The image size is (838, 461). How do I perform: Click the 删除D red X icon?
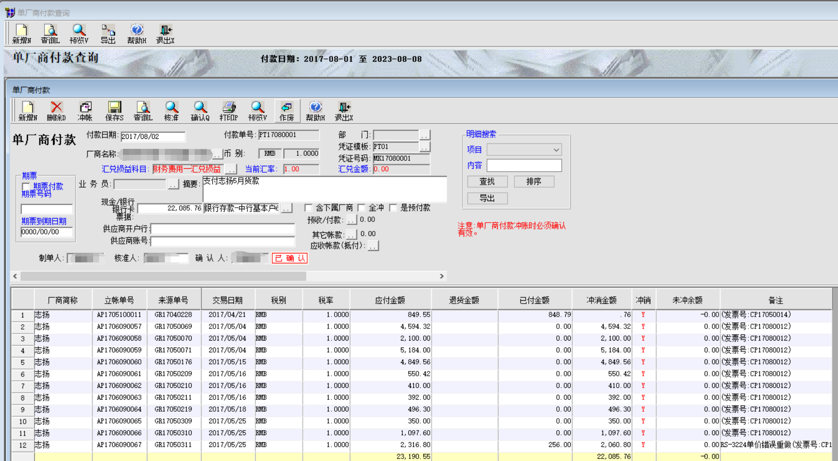56,111
